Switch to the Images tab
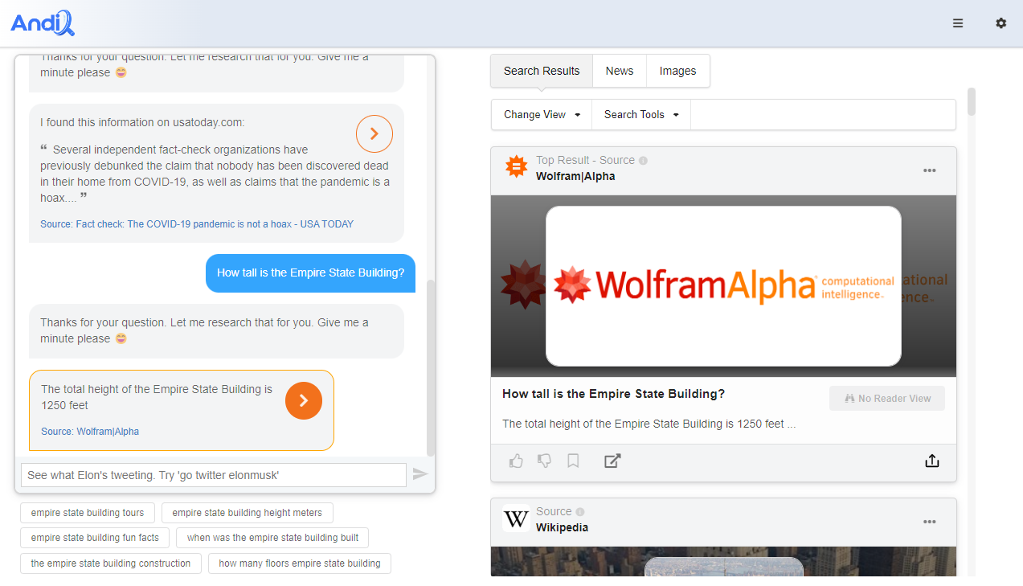This screenshot has width=1023, height=586. 677,71
